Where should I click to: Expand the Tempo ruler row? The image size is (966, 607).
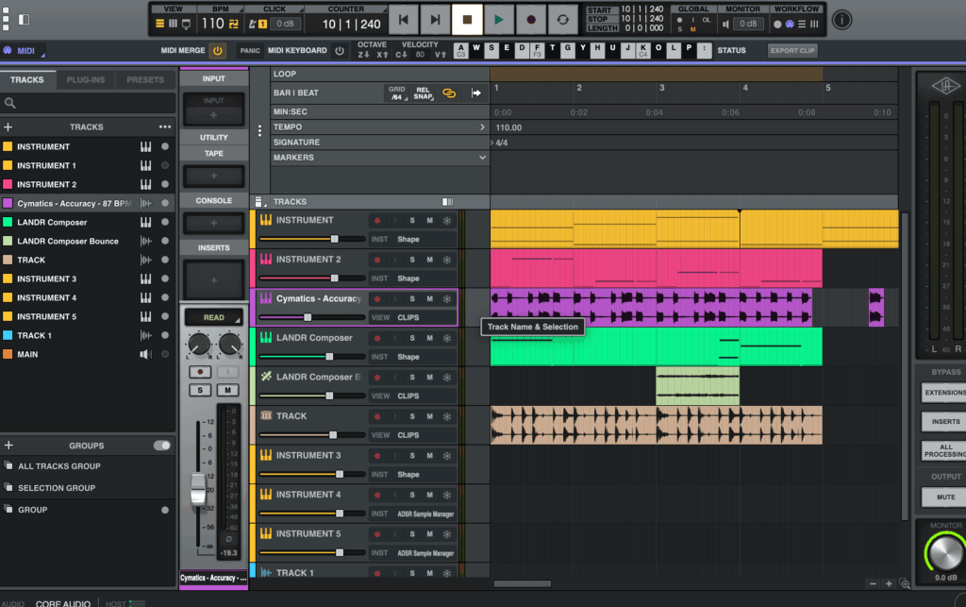[x=482, y=127]
